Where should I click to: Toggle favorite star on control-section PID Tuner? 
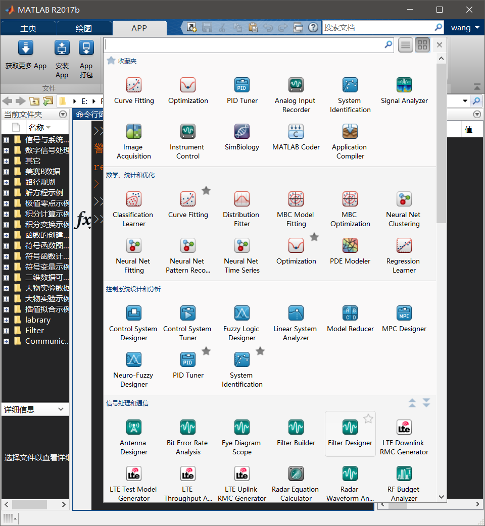point(206,351)
